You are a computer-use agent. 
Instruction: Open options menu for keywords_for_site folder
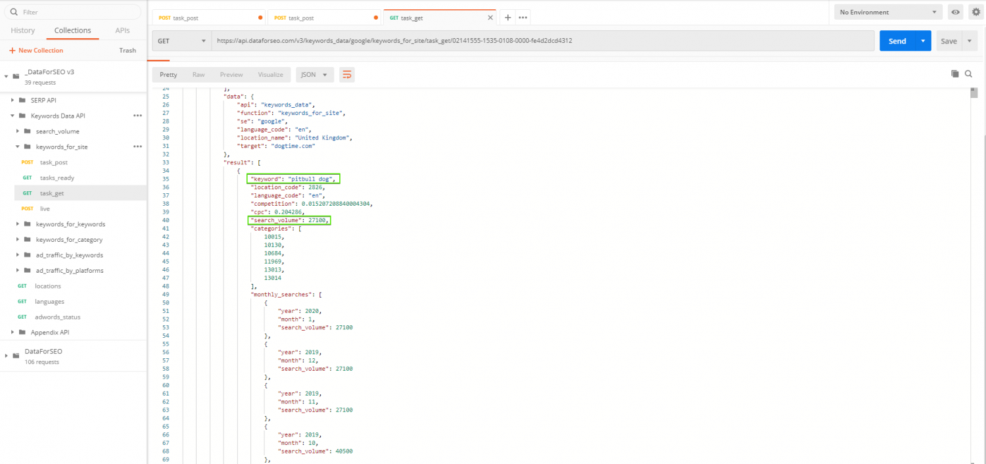(137, 146)
